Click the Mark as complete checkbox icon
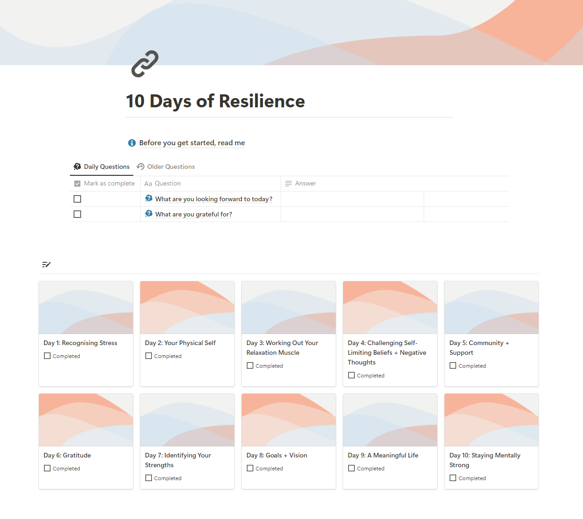Viewport: 583px width, 519px height. tap(77, 184)
